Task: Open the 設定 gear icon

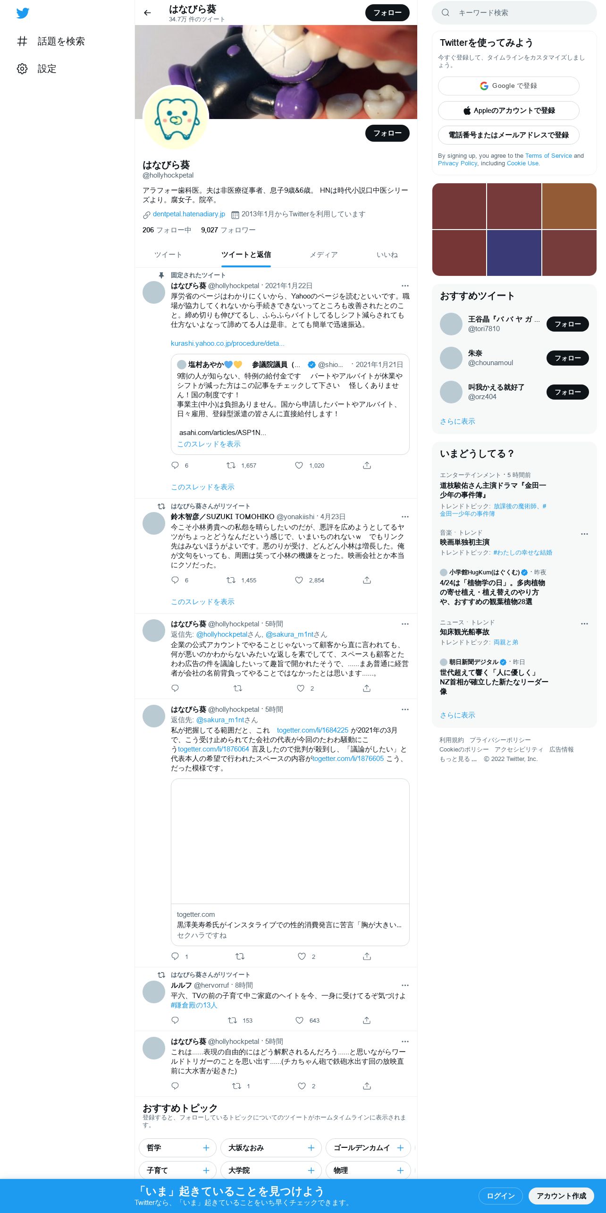Action: tap(22, 68)
